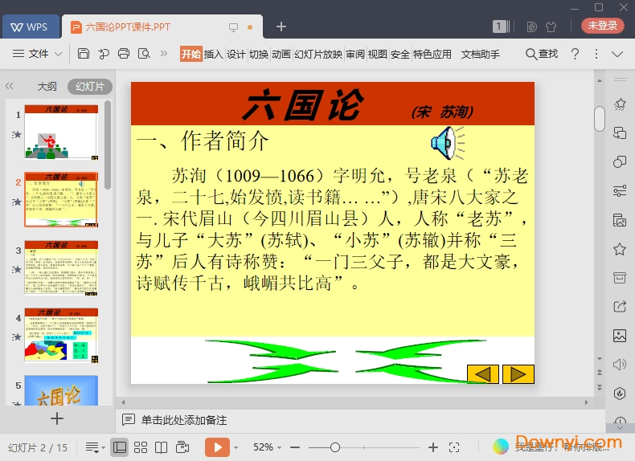Screen dimensions: 635x461
Task: Click the speaker audio icon on slide
Action: point(447,143)
